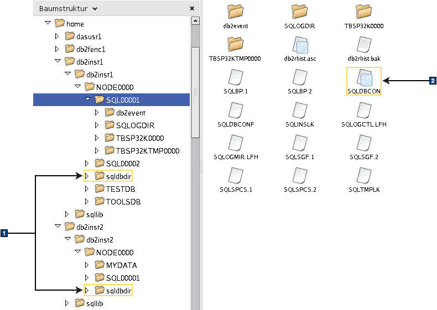
Task: Select the SQLTMPLK file icon
Action: (364, 176)
